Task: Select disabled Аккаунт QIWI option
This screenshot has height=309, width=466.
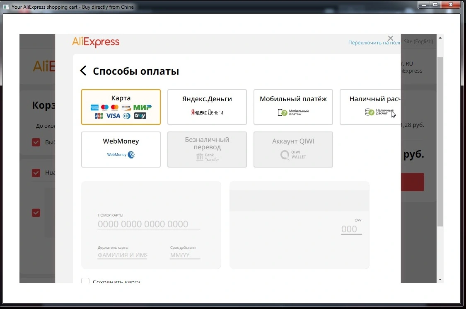Action: [x=293, y=149]
